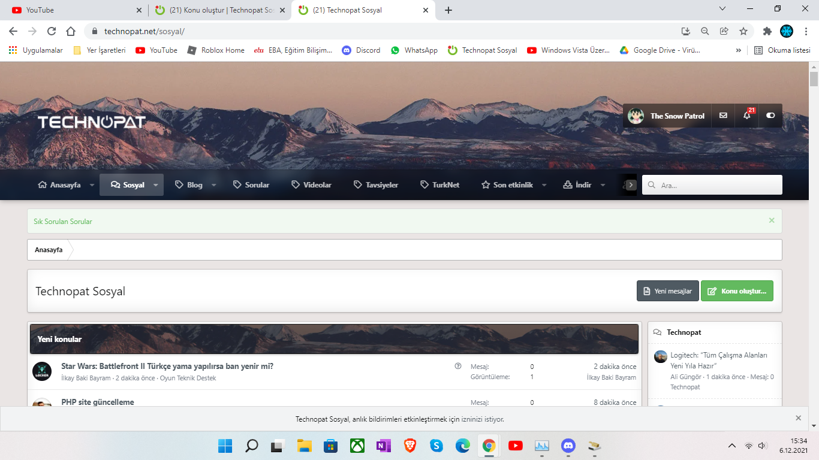The image size is (819, 460).
Task: Open the Blog navigation item
Action: pyautogui.click(x=188, y=185)
